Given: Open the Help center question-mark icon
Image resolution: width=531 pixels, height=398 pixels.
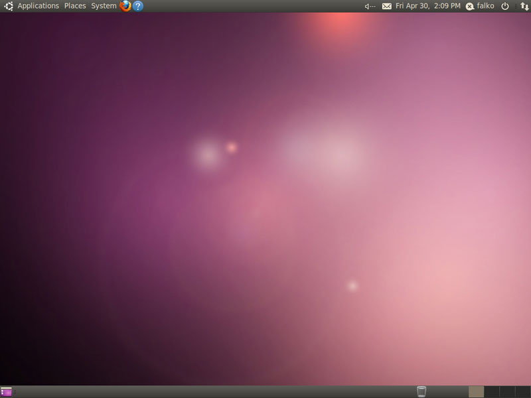Looking at the screenshot, I should coord(138,6).
